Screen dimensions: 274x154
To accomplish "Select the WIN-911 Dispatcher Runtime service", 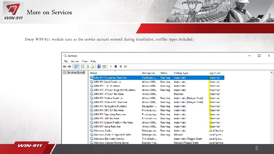I will pos(110,78).
